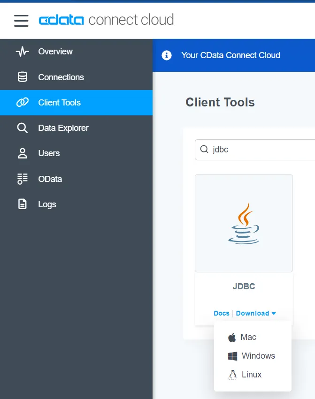The height and width of the screenshot is (399, 315).
Task: Open the JDBC Docs link
Action: (222, 313)
